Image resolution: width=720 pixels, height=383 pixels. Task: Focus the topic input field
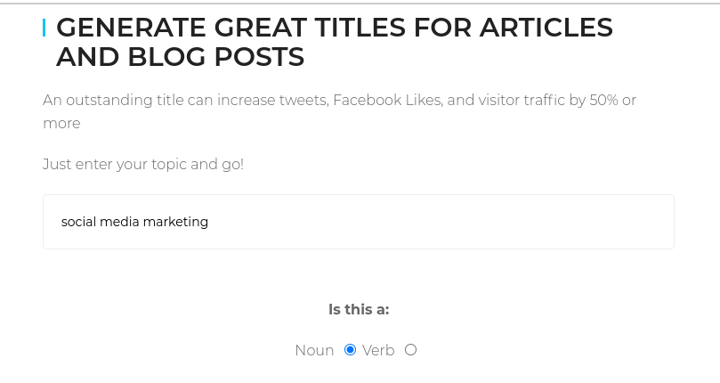(x=445, y=222)
